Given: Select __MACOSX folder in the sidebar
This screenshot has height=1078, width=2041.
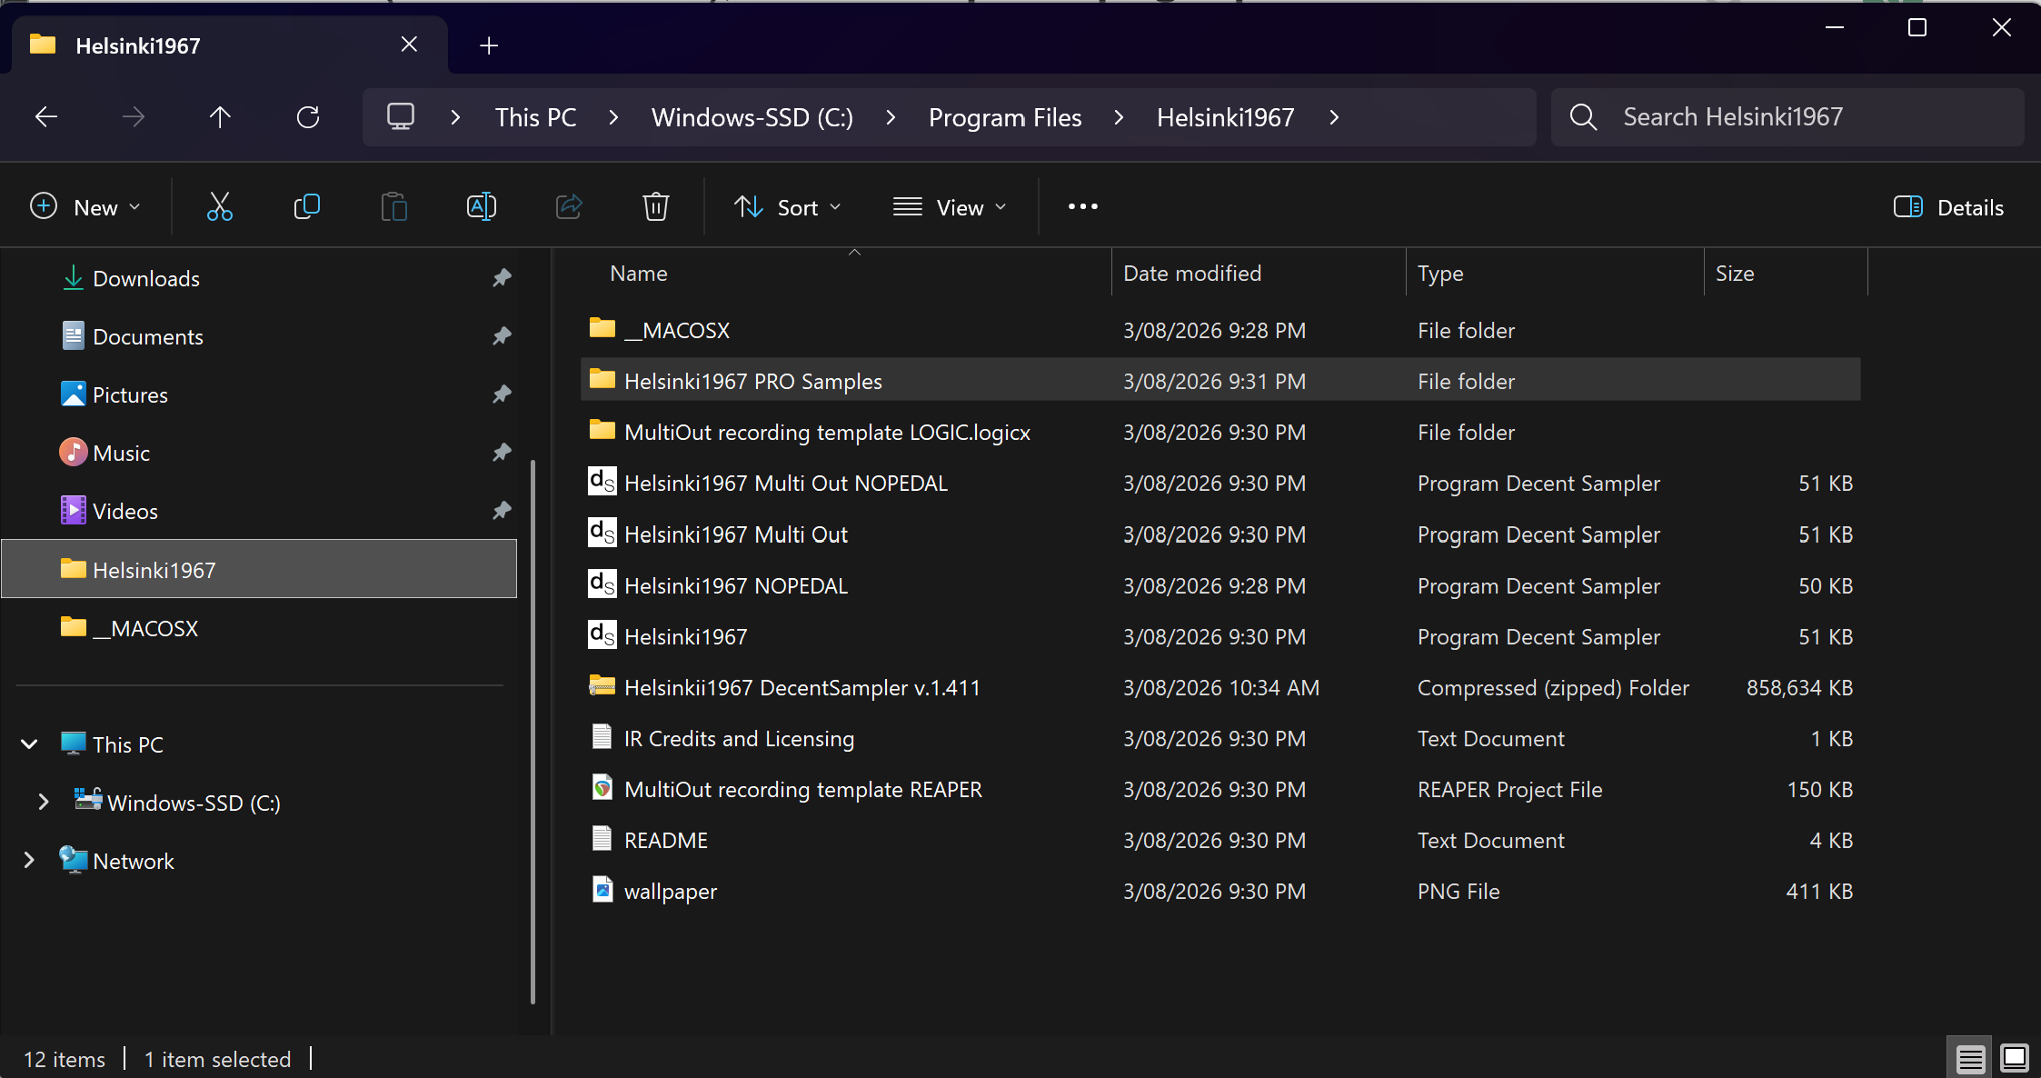Looking at the screenshot, I should (x=259, y=628).
